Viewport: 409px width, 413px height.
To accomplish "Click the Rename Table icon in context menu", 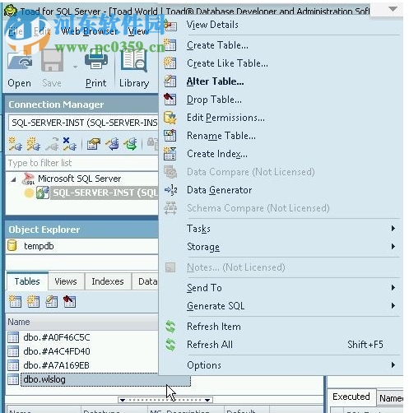I will pyautogui.click(x=170, y=136).
